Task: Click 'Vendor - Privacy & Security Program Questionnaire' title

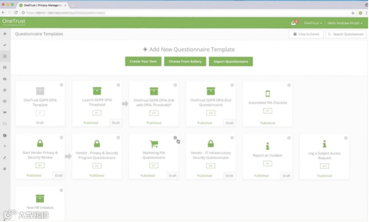Action: pos(97,155)
